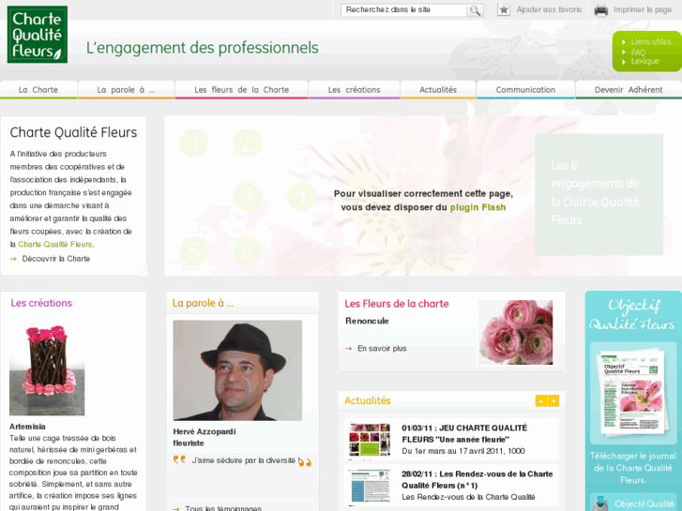Click Les Fleurs de la charte heading
The width and height of the screenshot is (682, 511).
point(397,304)
